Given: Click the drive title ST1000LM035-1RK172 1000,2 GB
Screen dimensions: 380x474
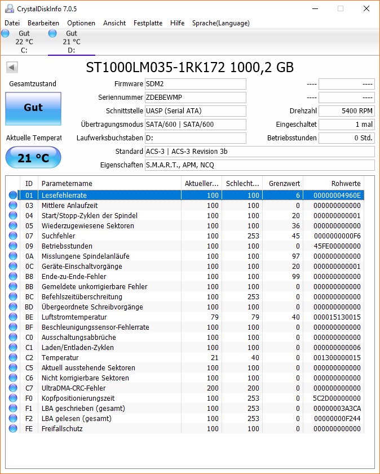Looking at the screenshot, I should (190, 67).
